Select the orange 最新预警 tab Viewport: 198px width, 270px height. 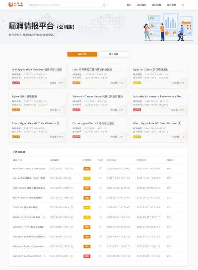[82, 54]
